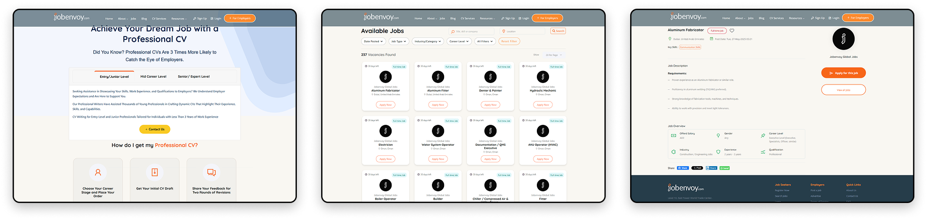Open the 20 Per Page dropdown

[553, 55]
